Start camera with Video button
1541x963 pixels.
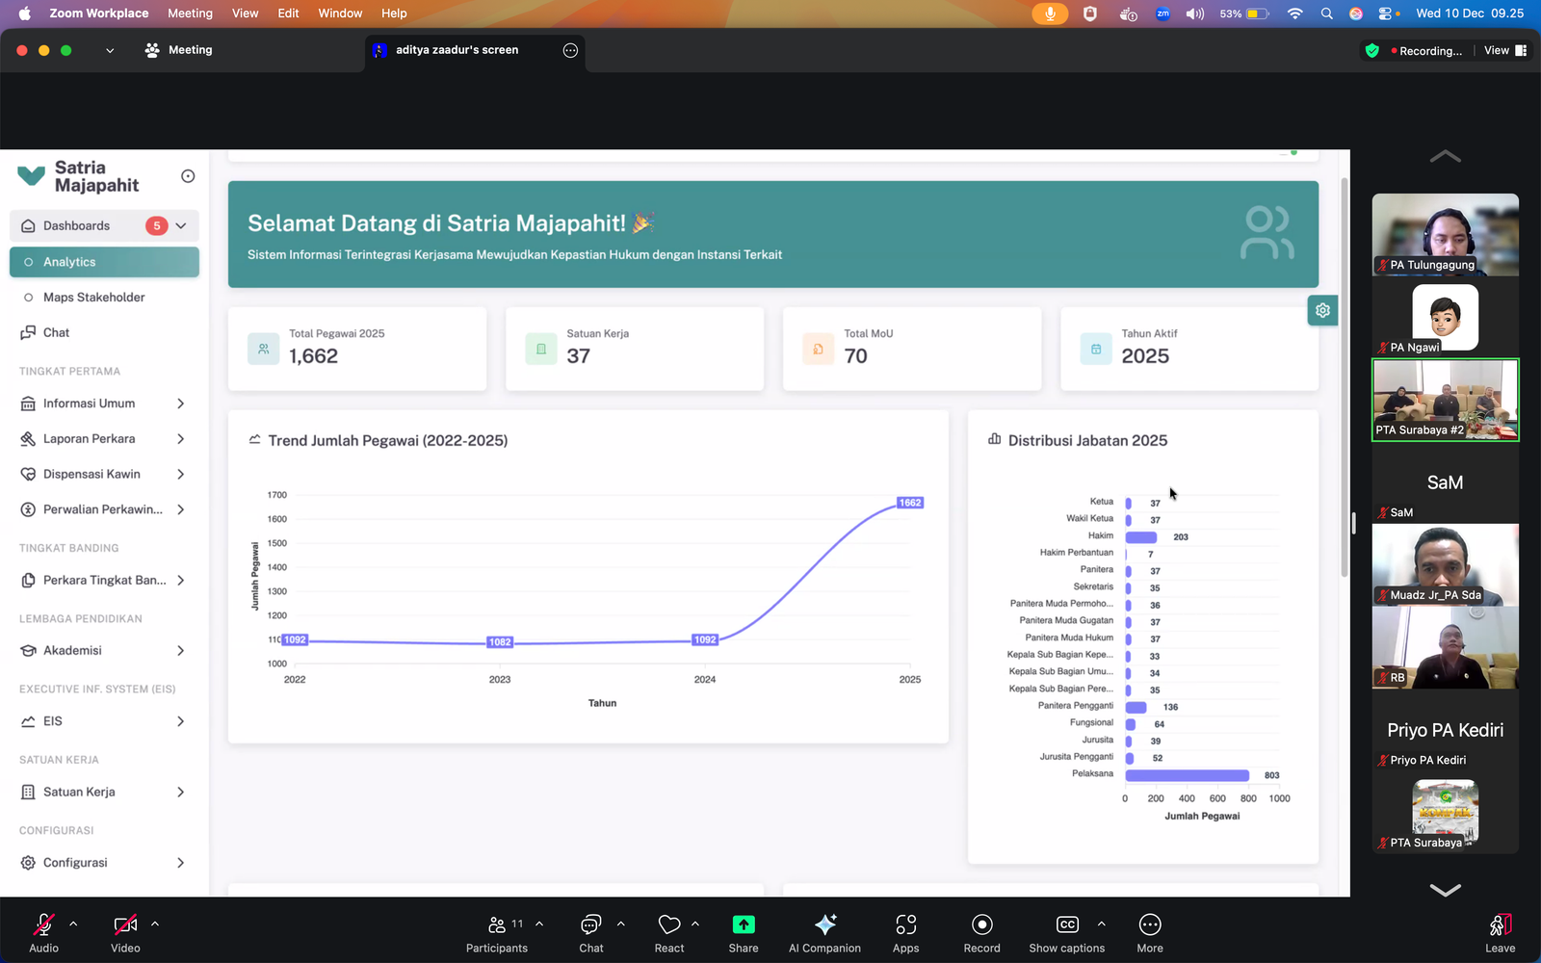pyautogui.click(x=125, y=925)
